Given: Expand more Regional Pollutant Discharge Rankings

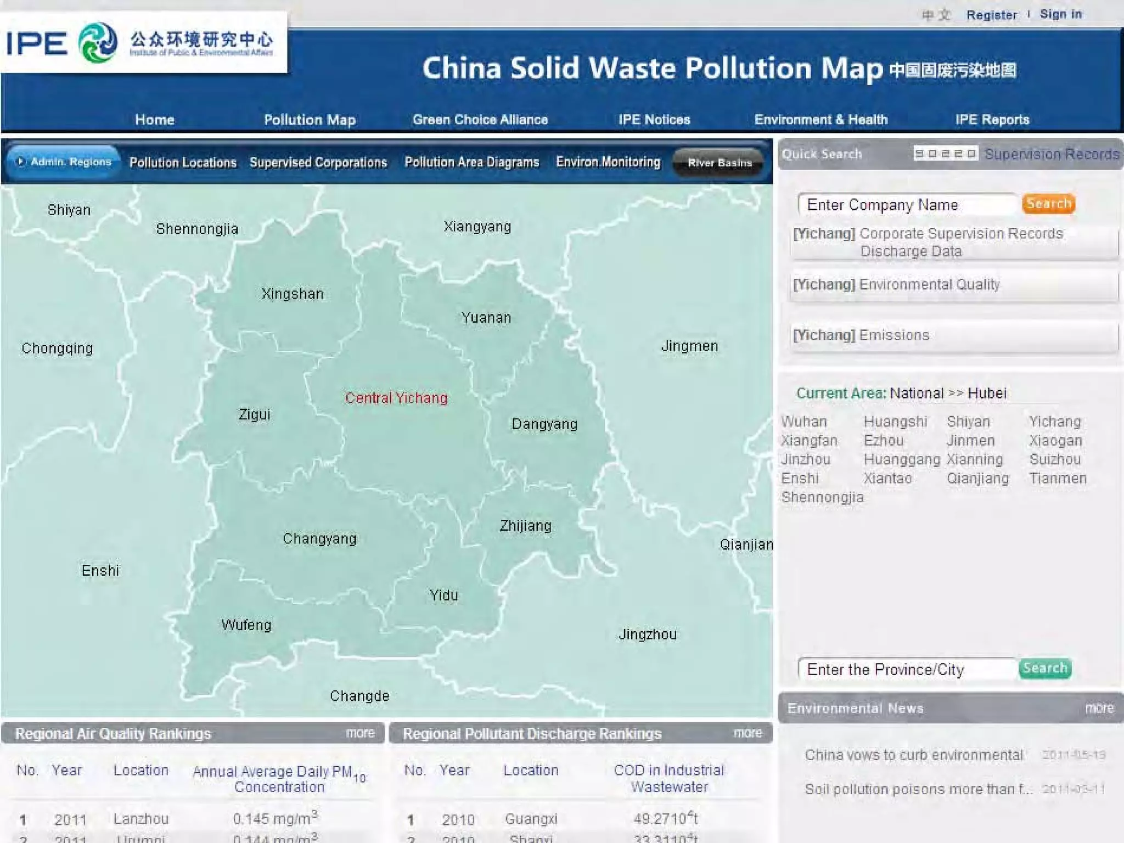Looking at the screenshot, I should 748,733.
